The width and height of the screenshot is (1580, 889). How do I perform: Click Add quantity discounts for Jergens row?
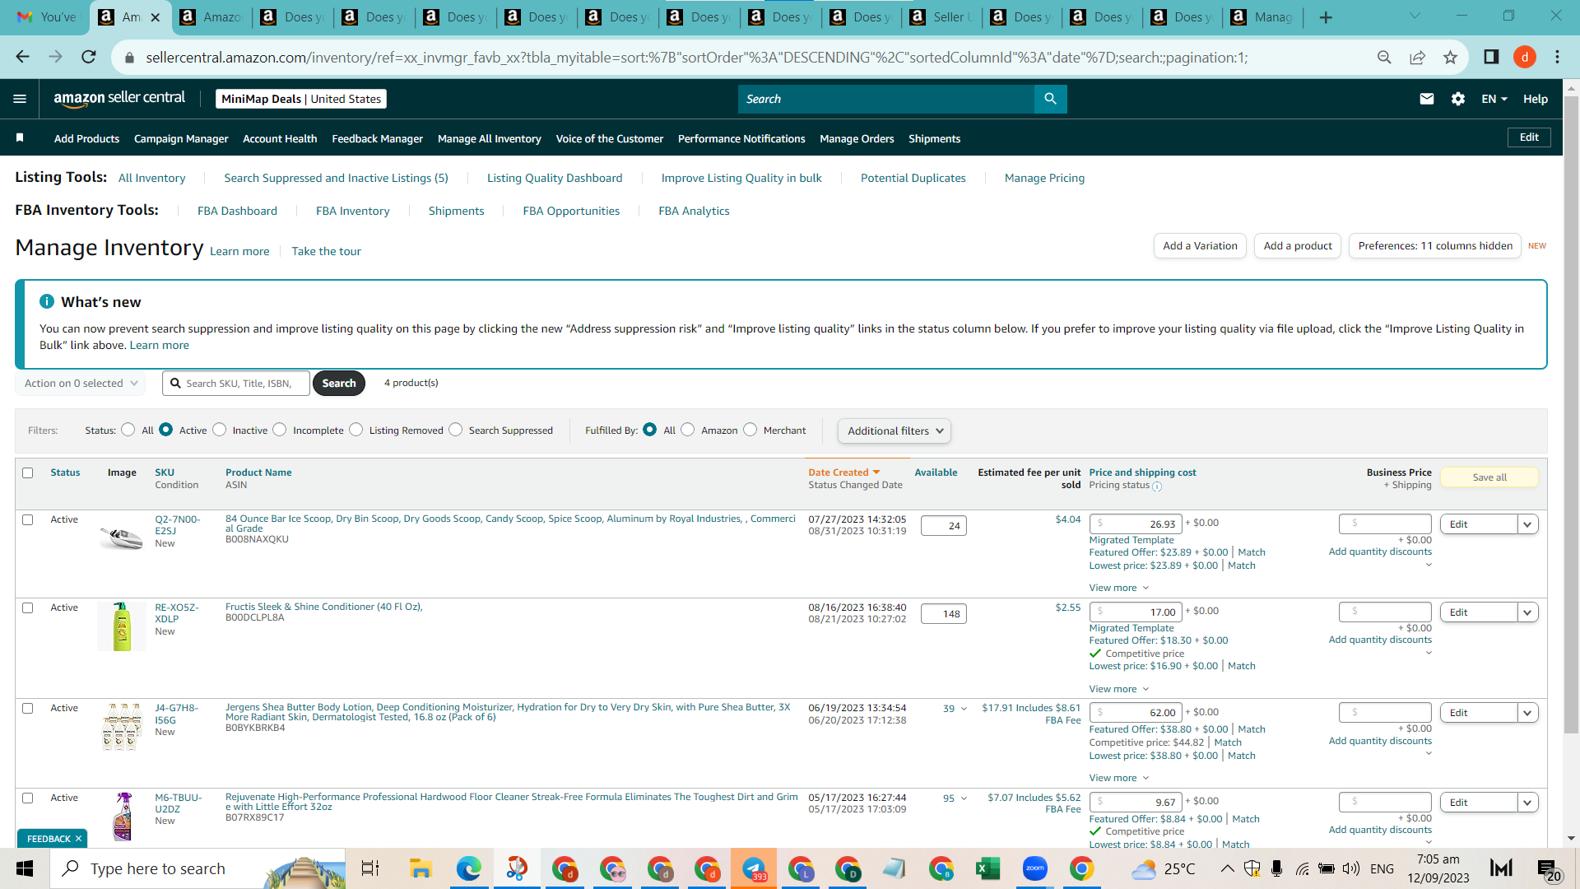tap(1380, 741)
